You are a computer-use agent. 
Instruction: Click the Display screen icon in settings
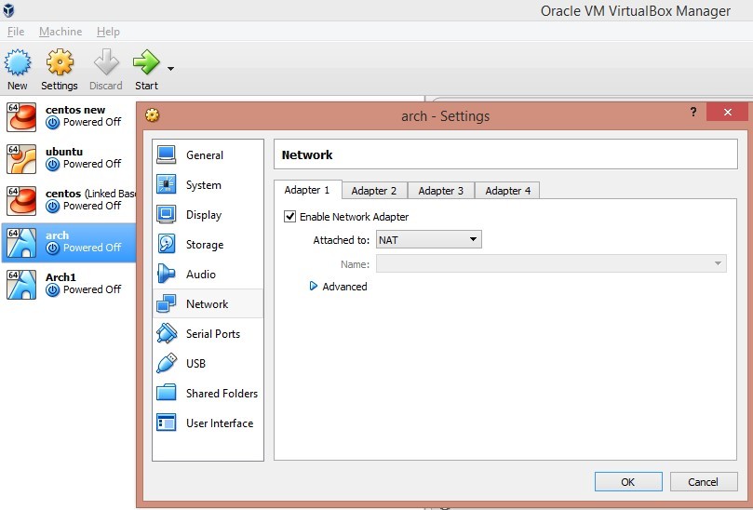tap(167, 214)
